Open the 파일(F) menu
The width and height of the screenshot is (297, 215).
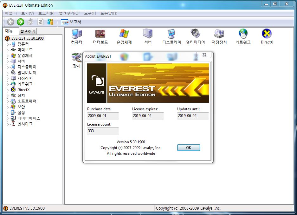11,13
